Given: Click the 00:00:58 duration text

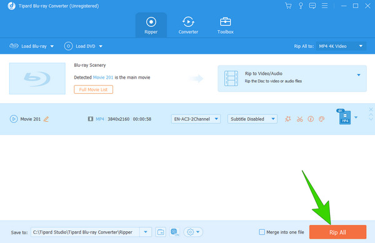Looking at the screenshot, I should (142, 119).
